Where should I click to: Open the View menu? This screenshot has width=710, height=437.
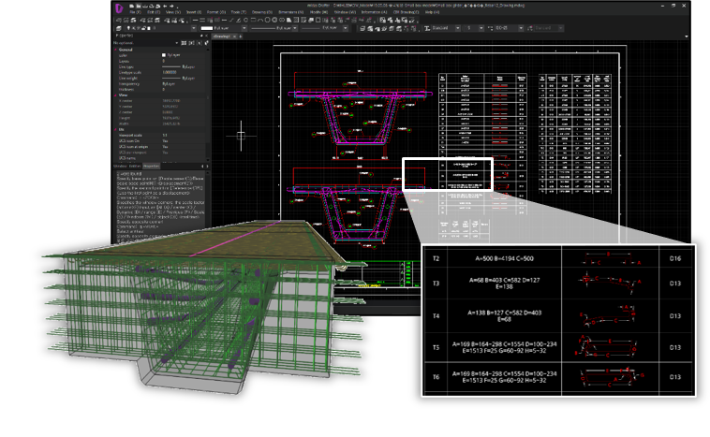(172, 12)
